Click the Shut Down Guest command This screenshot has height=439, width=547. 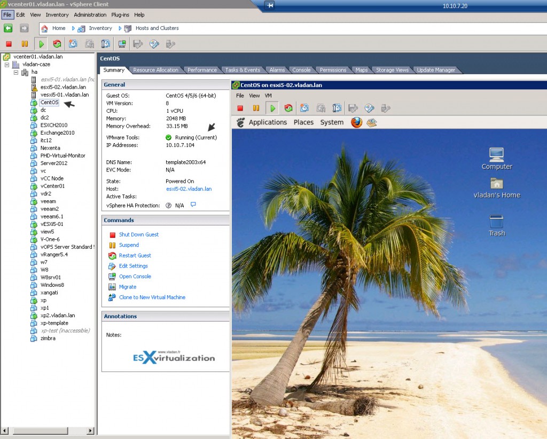click(x=139, y=234)
